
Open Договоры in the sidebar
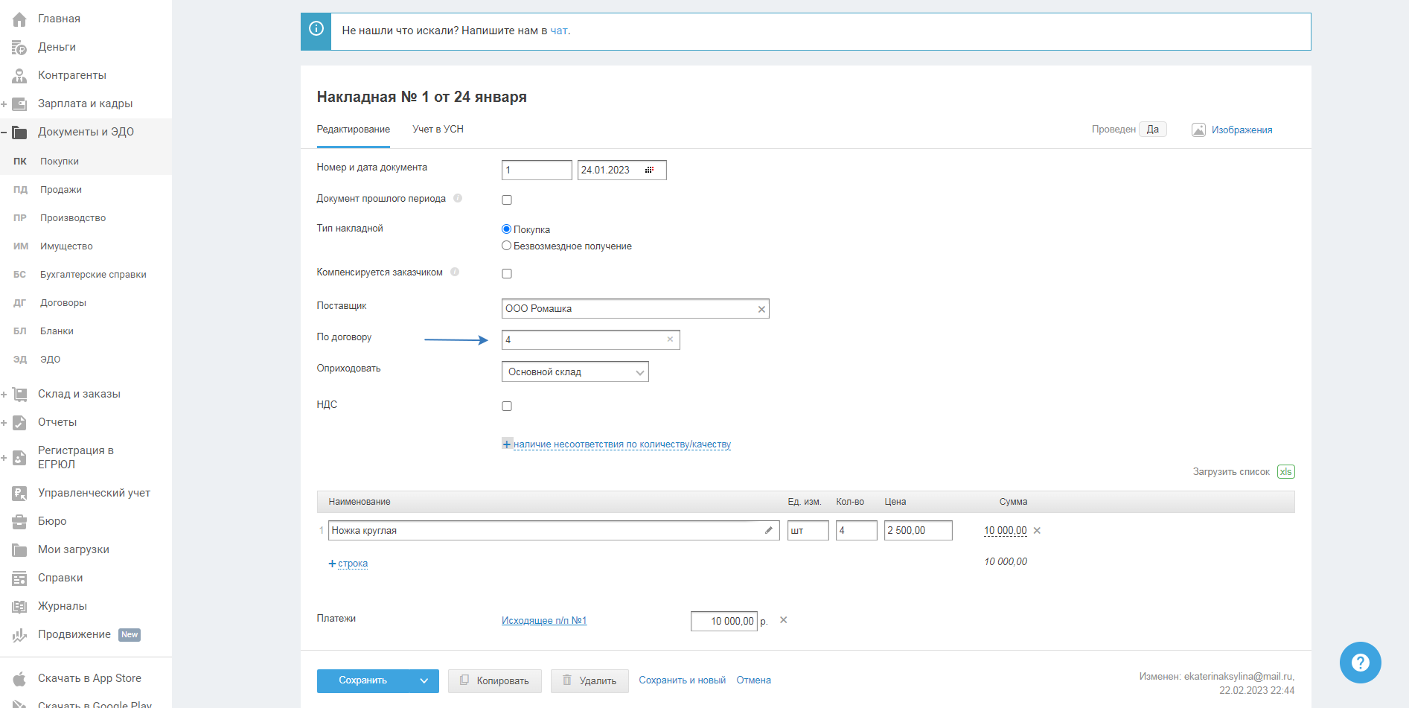pyautogui.click(x=63, y=303)
